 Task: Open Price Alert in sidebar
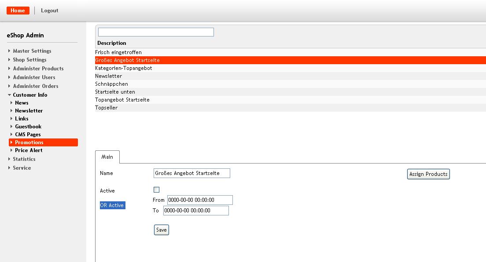[29, 150]
